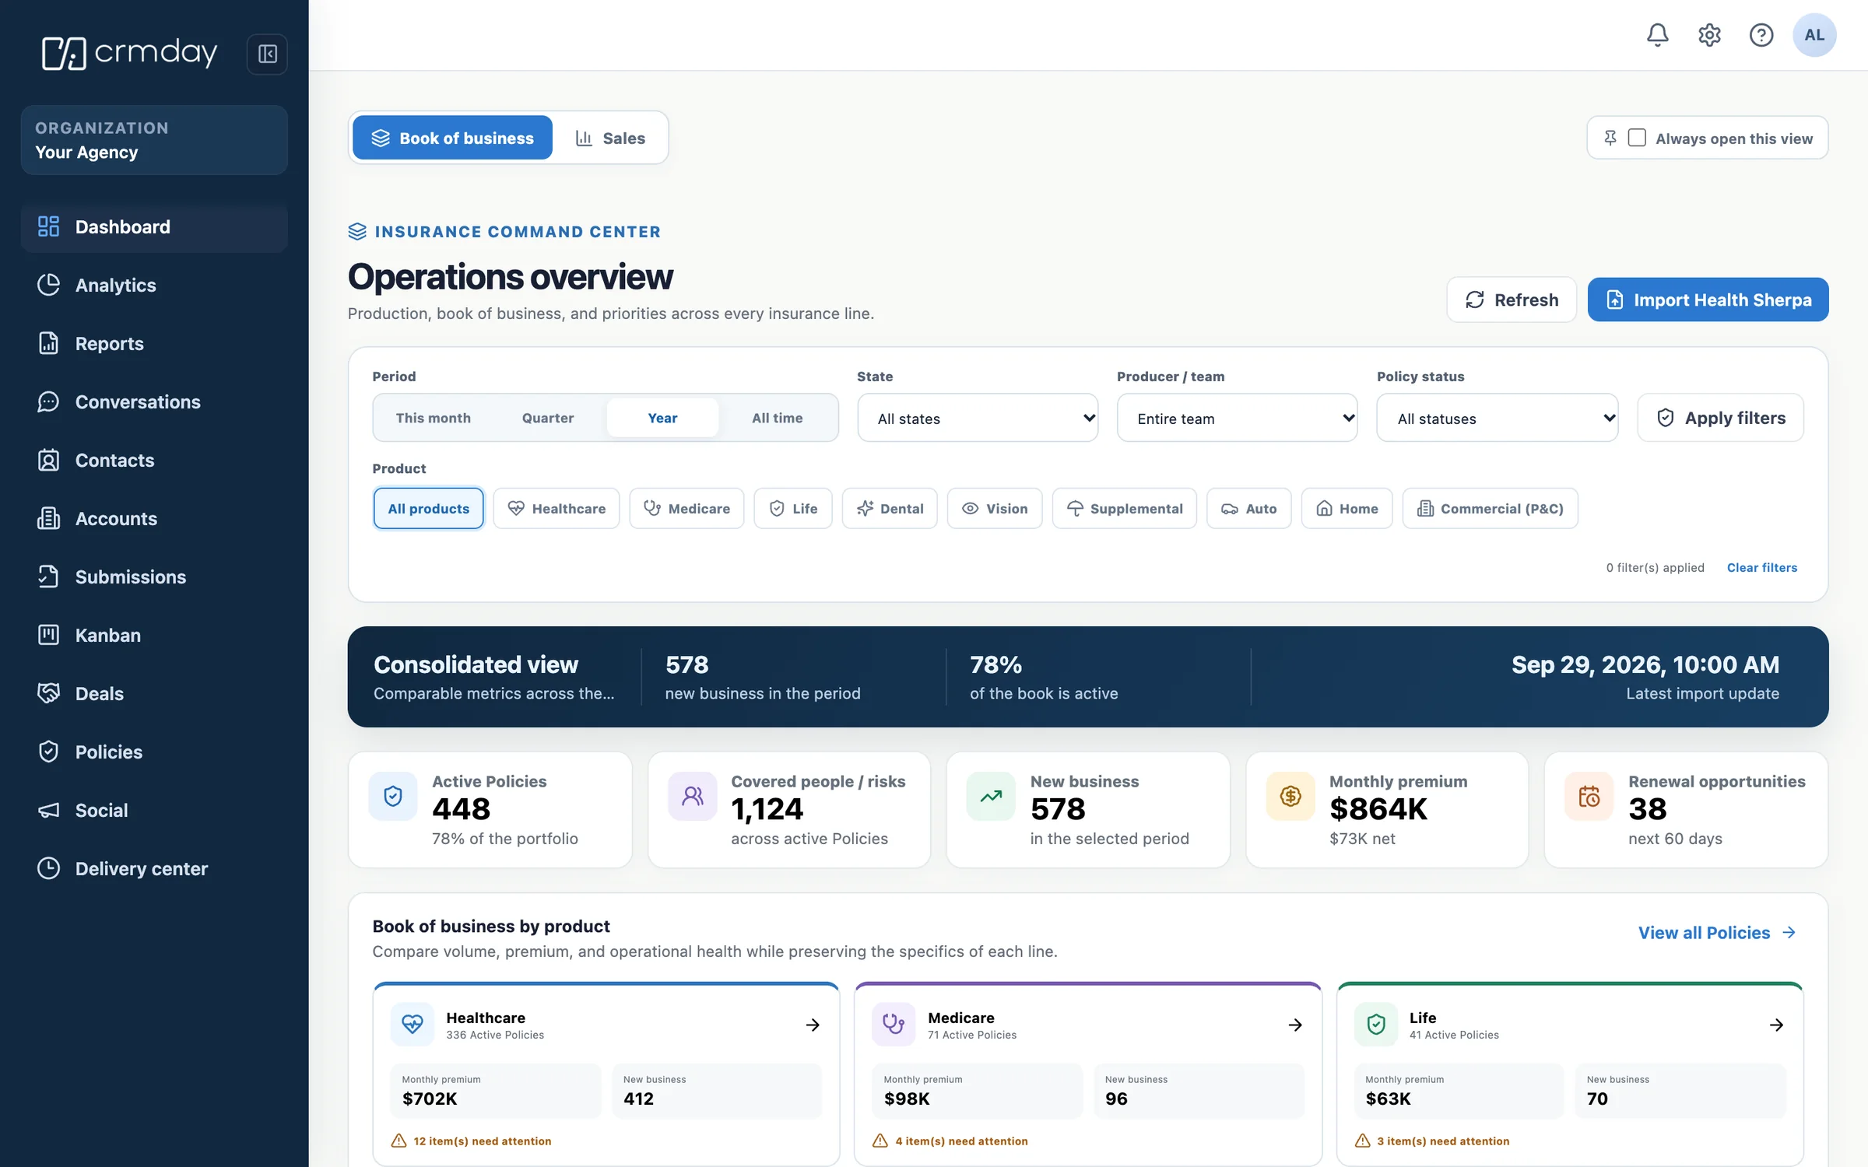Select All time period
The width and height of the screenshot is (1868, 1167).
pyautogui.click(x=777, y=418)
